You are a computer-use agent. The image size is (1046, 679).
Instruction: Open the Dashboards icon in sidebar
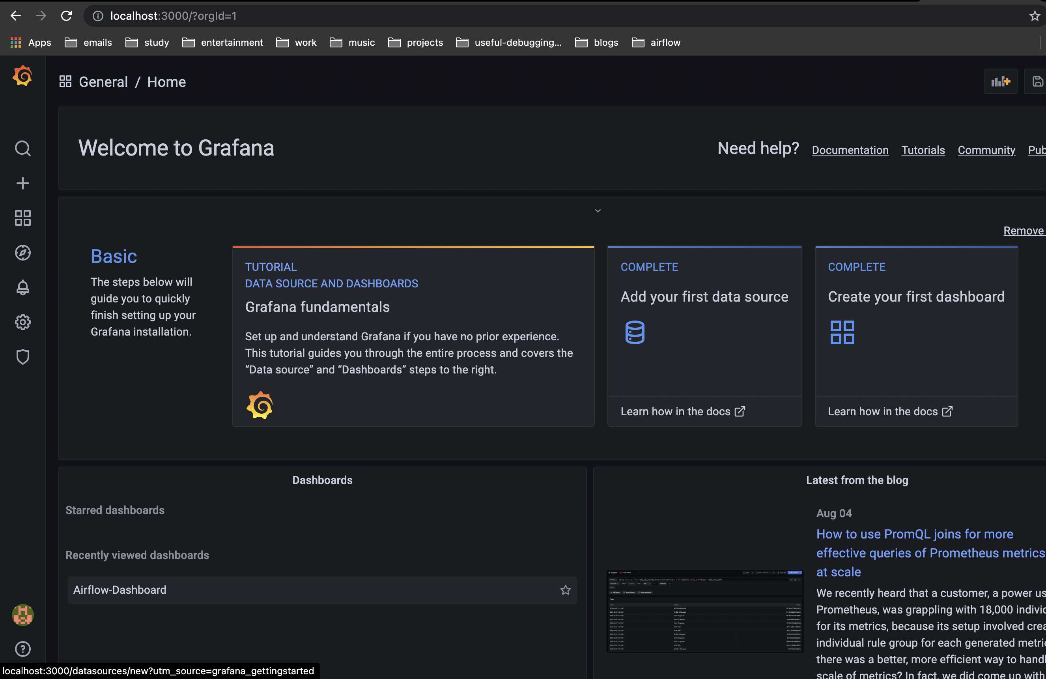[x=22, y=218]
